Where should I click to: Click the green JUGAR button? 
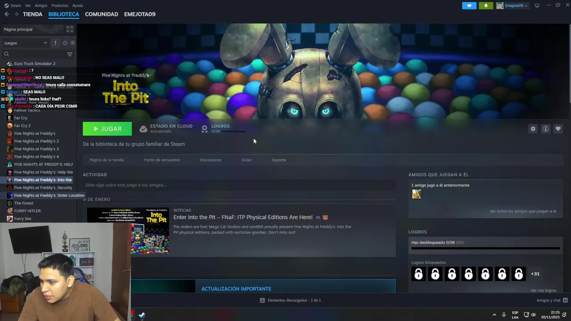(107, 129)
